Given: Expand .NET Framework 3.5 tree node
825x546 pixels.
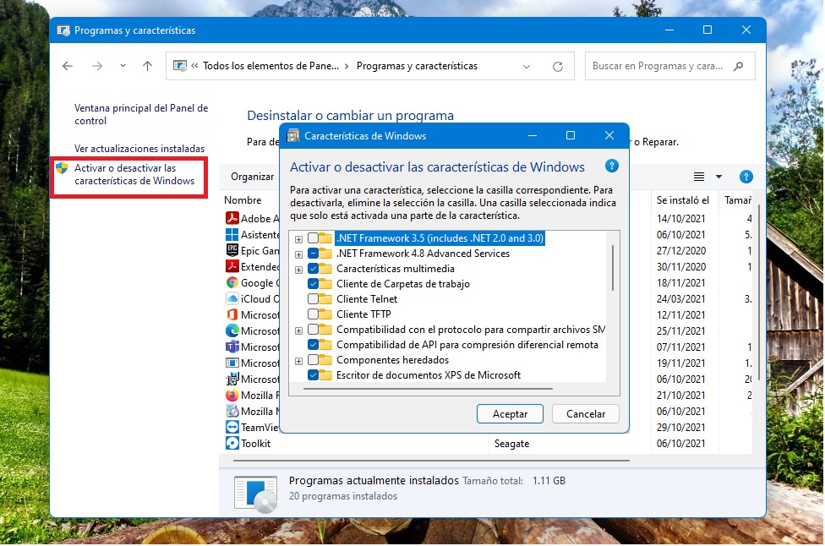Looking at the screenshot, I should click(x=298, y=239).
